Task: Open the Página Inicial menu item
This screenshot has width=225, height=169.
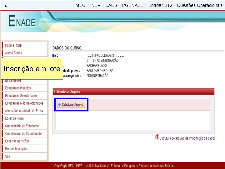Action: tap(25, 45)
